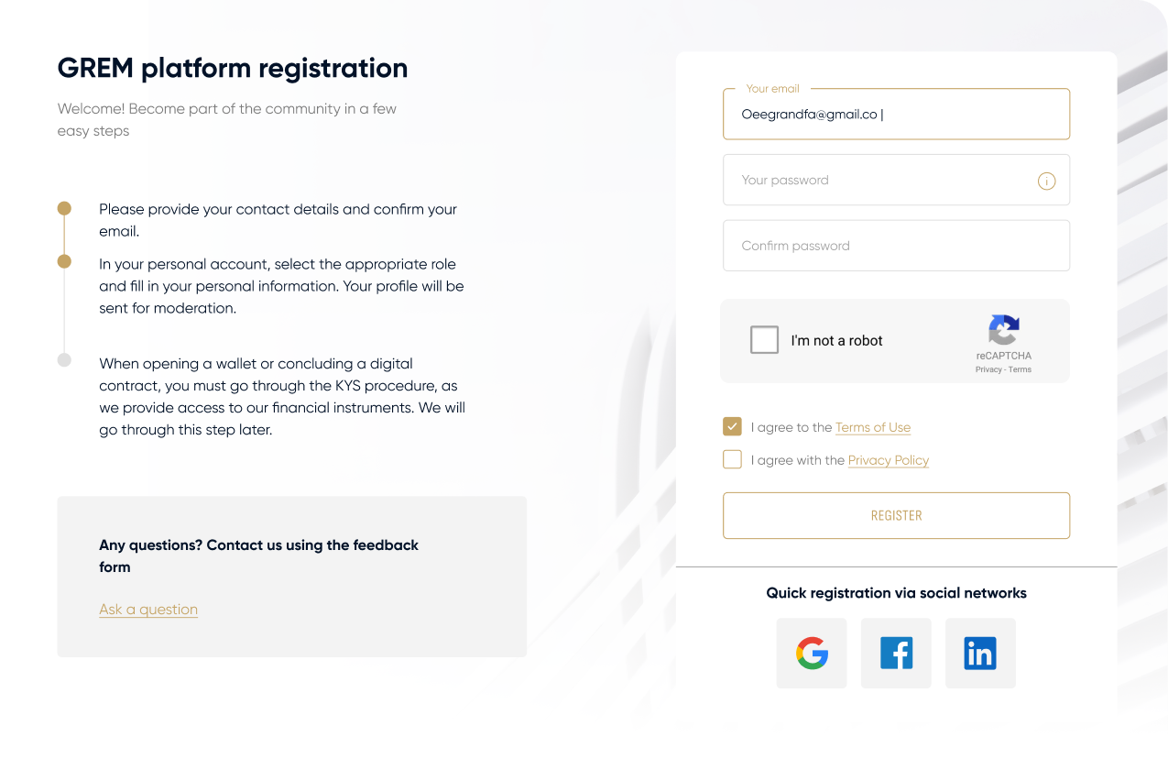1168x770 pixels.
Task: Click the password requirements info icon
Action: tap(1046, 181)
